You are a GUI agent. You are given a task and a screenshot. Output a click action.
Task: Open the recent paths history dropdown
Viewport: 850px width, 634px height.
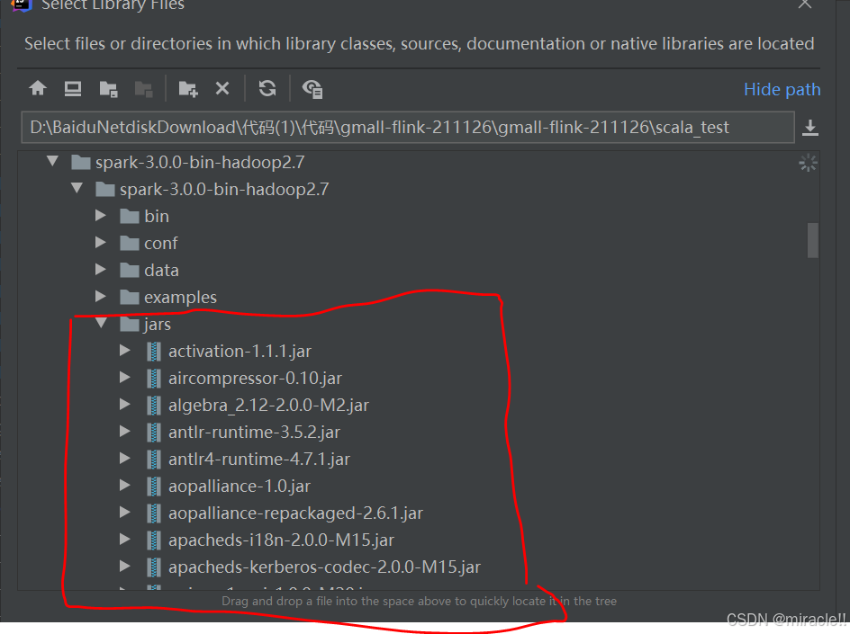coord(809,128)
